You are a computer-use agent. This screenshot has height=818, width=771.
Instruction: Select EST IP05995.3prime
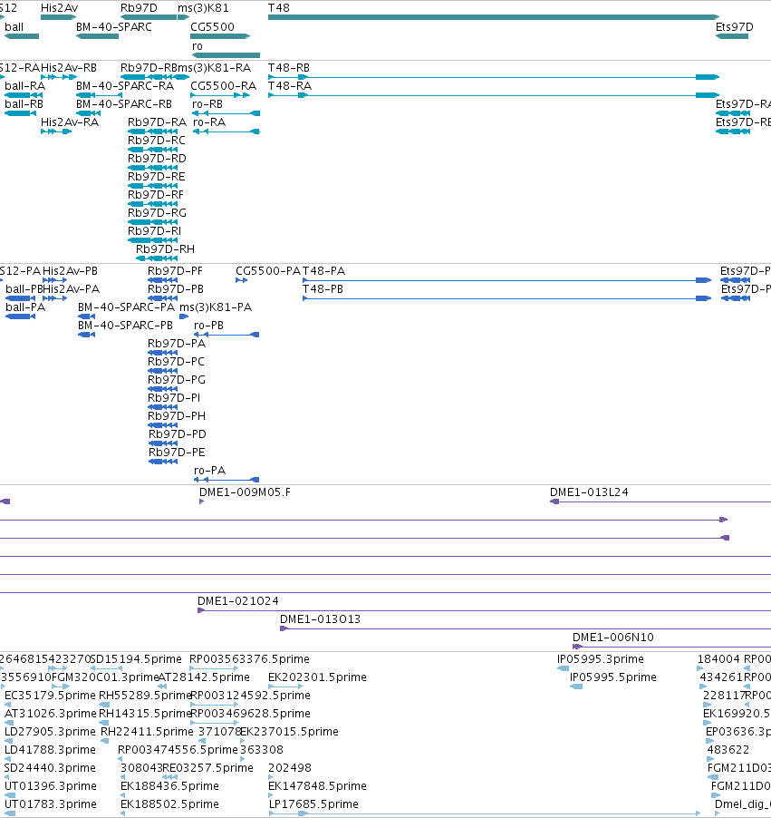[563, 668]
